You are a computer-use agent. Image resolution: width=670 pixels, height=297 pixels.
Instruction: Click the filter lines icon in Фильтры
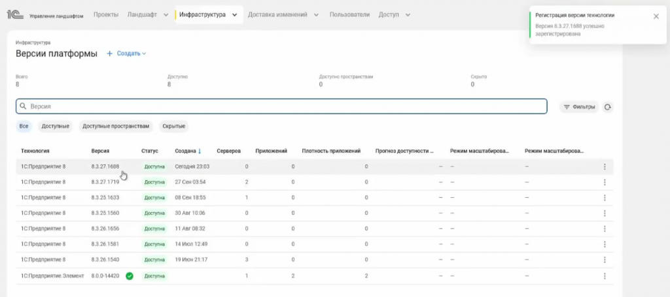[567, 107]
